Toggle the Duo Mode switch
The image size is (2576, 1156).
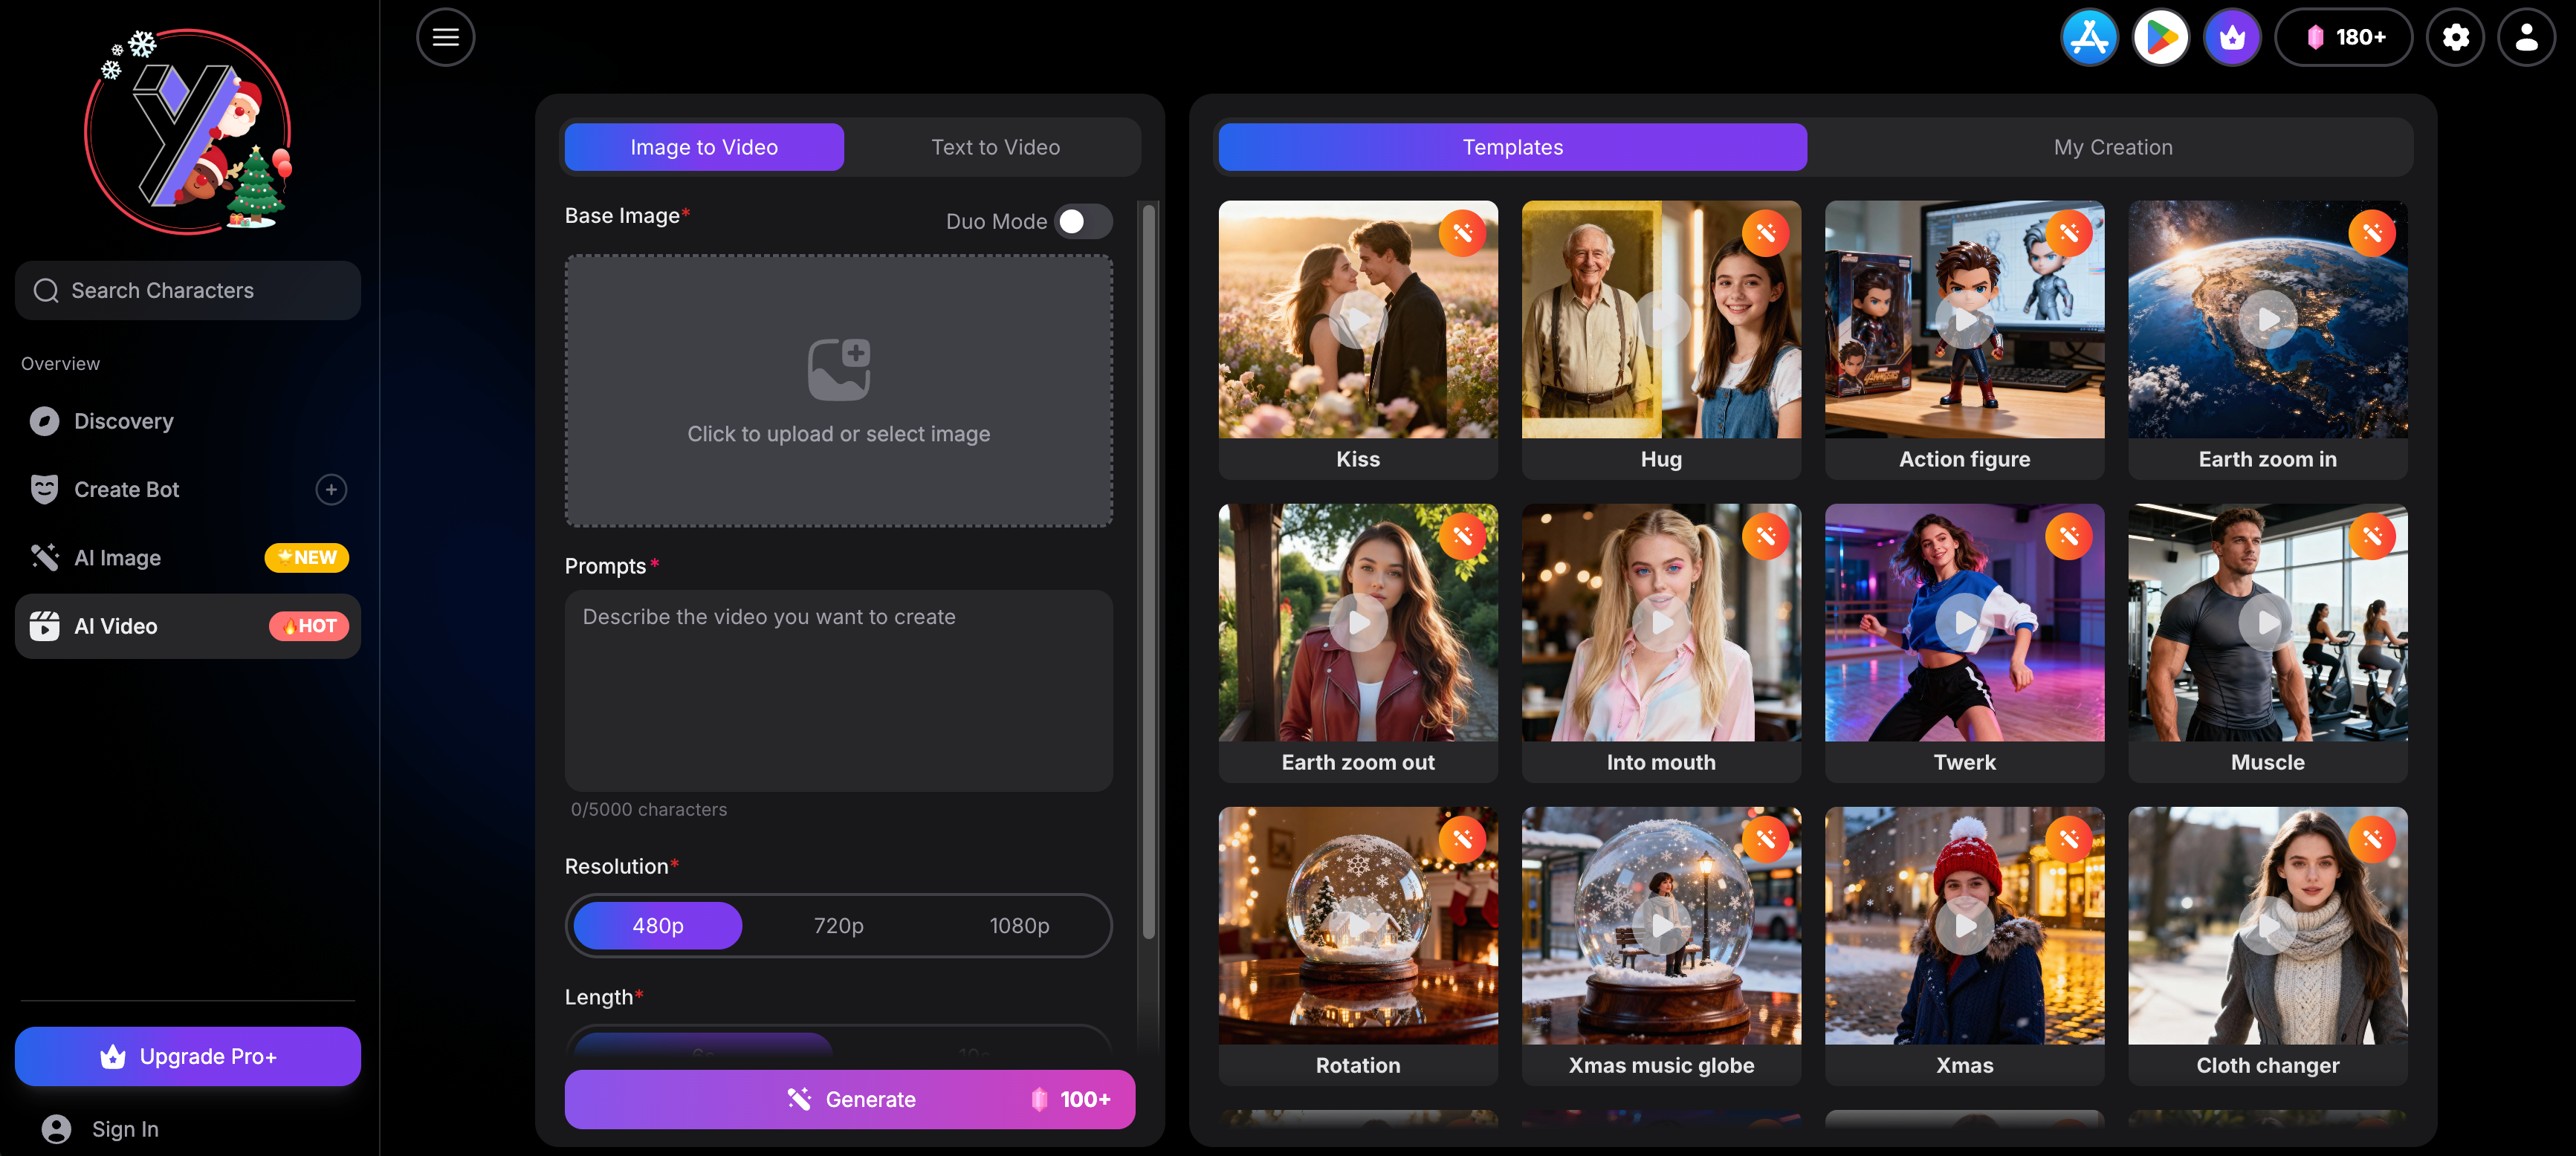[1083, 221]
